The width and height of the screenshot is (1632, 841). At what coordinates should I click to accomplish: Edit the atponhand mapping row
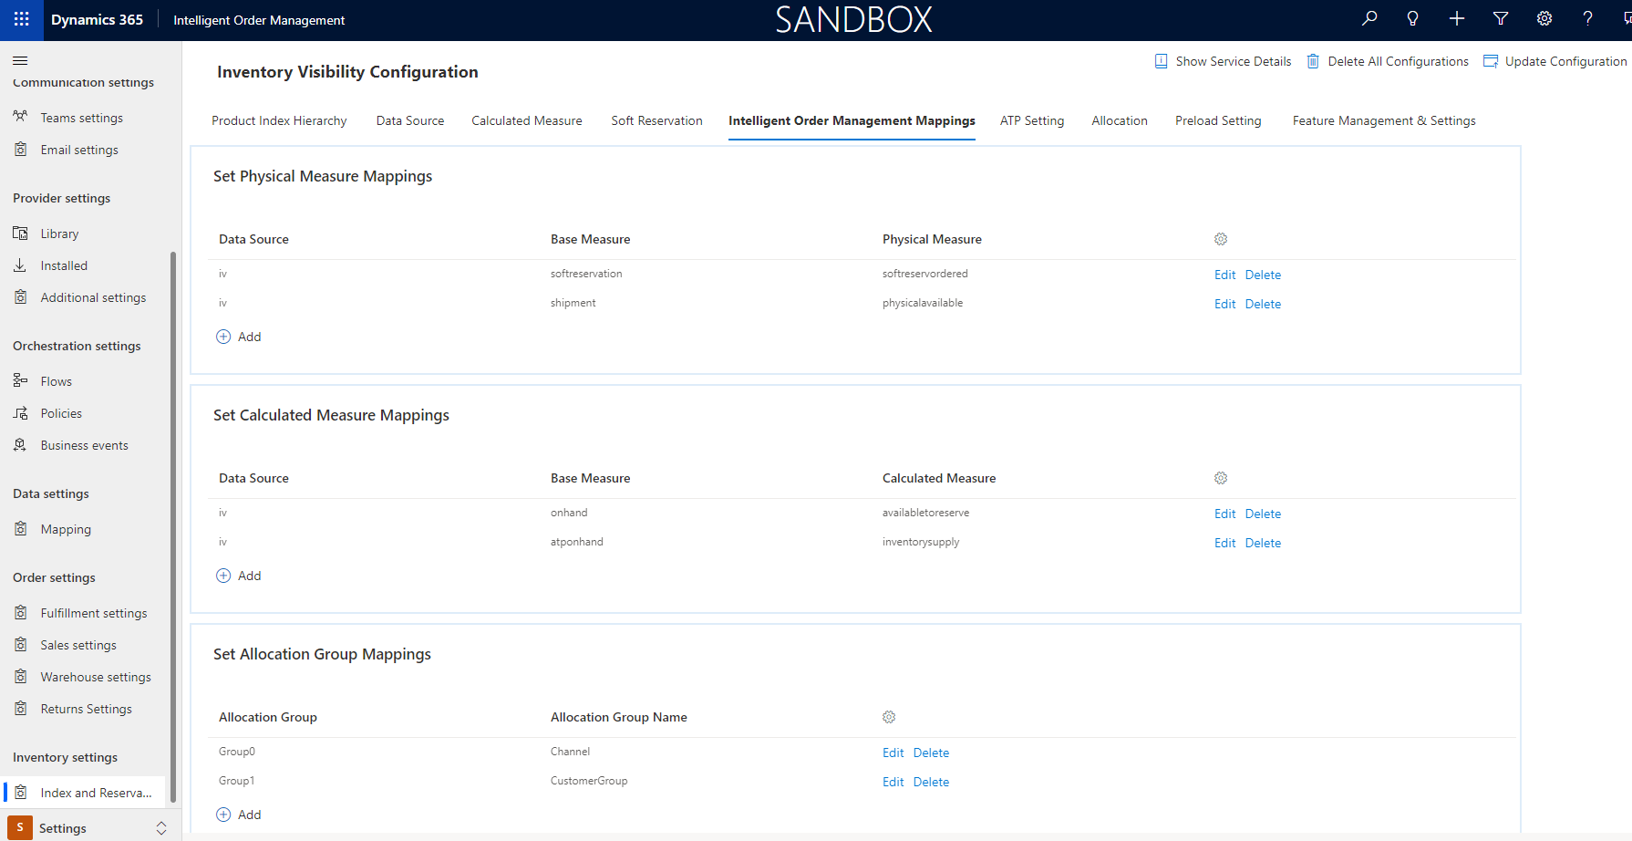pos(1224,543)
